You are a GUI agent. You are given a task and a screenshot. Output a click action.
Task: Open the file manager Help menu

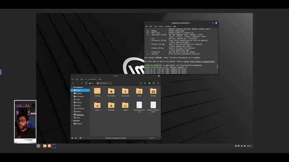point(100,79)
